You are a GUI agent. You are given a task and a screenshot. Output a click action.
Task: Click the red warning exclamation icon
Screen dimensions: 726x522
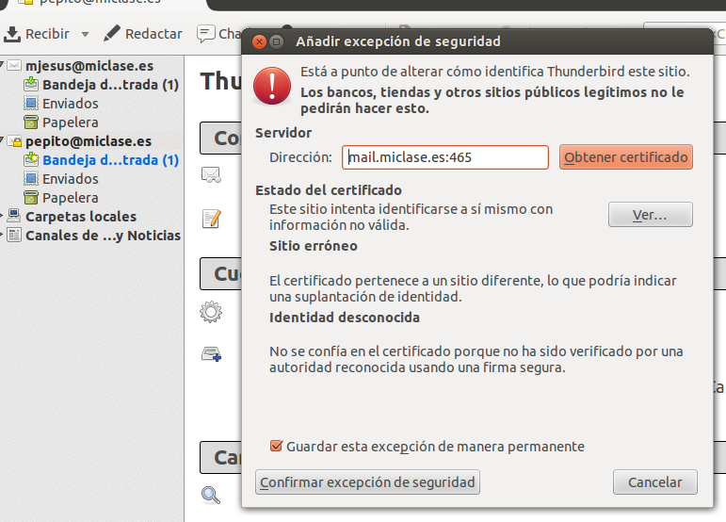(272, 86)
